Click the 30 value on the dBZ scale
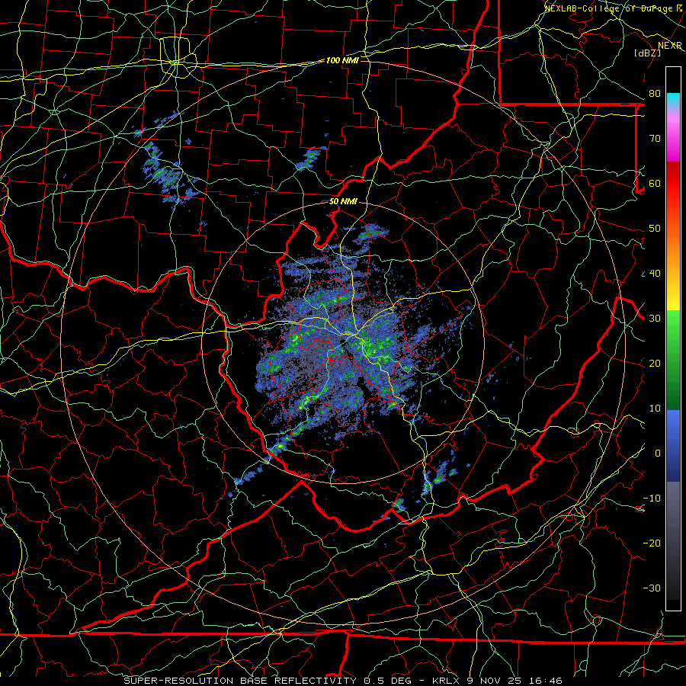The image size is (686, 686). point(655,319)
